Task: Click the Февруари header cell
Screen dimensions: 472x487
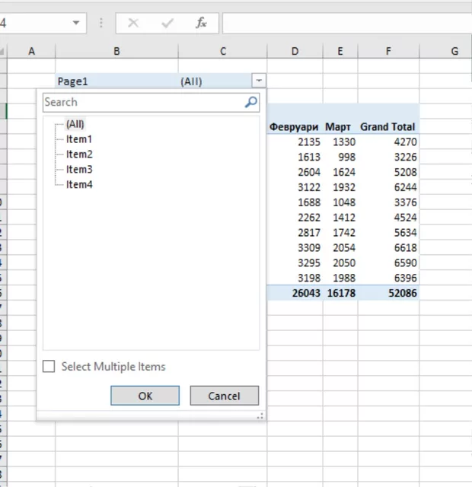Action: 294,127
